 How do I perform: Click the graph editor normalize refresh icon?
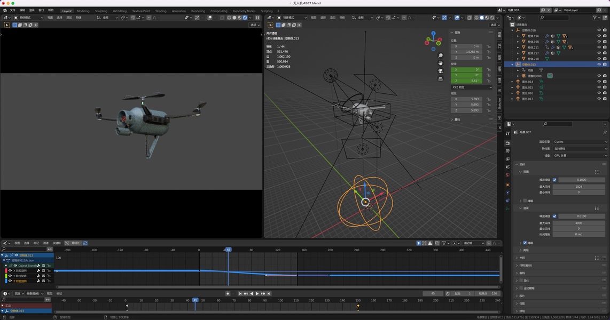pyautogui.click(x=85, y=243)
